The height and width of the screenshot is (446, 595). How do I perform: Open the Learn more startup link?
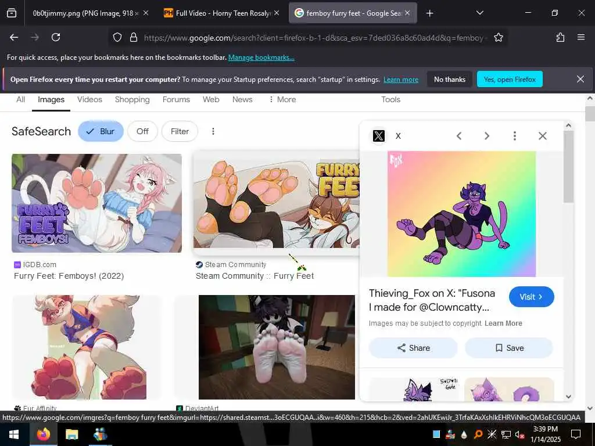tap(401, 80)
